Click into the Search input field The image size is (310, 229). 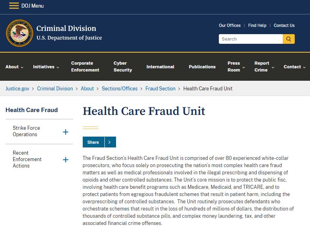pos(251,39)
